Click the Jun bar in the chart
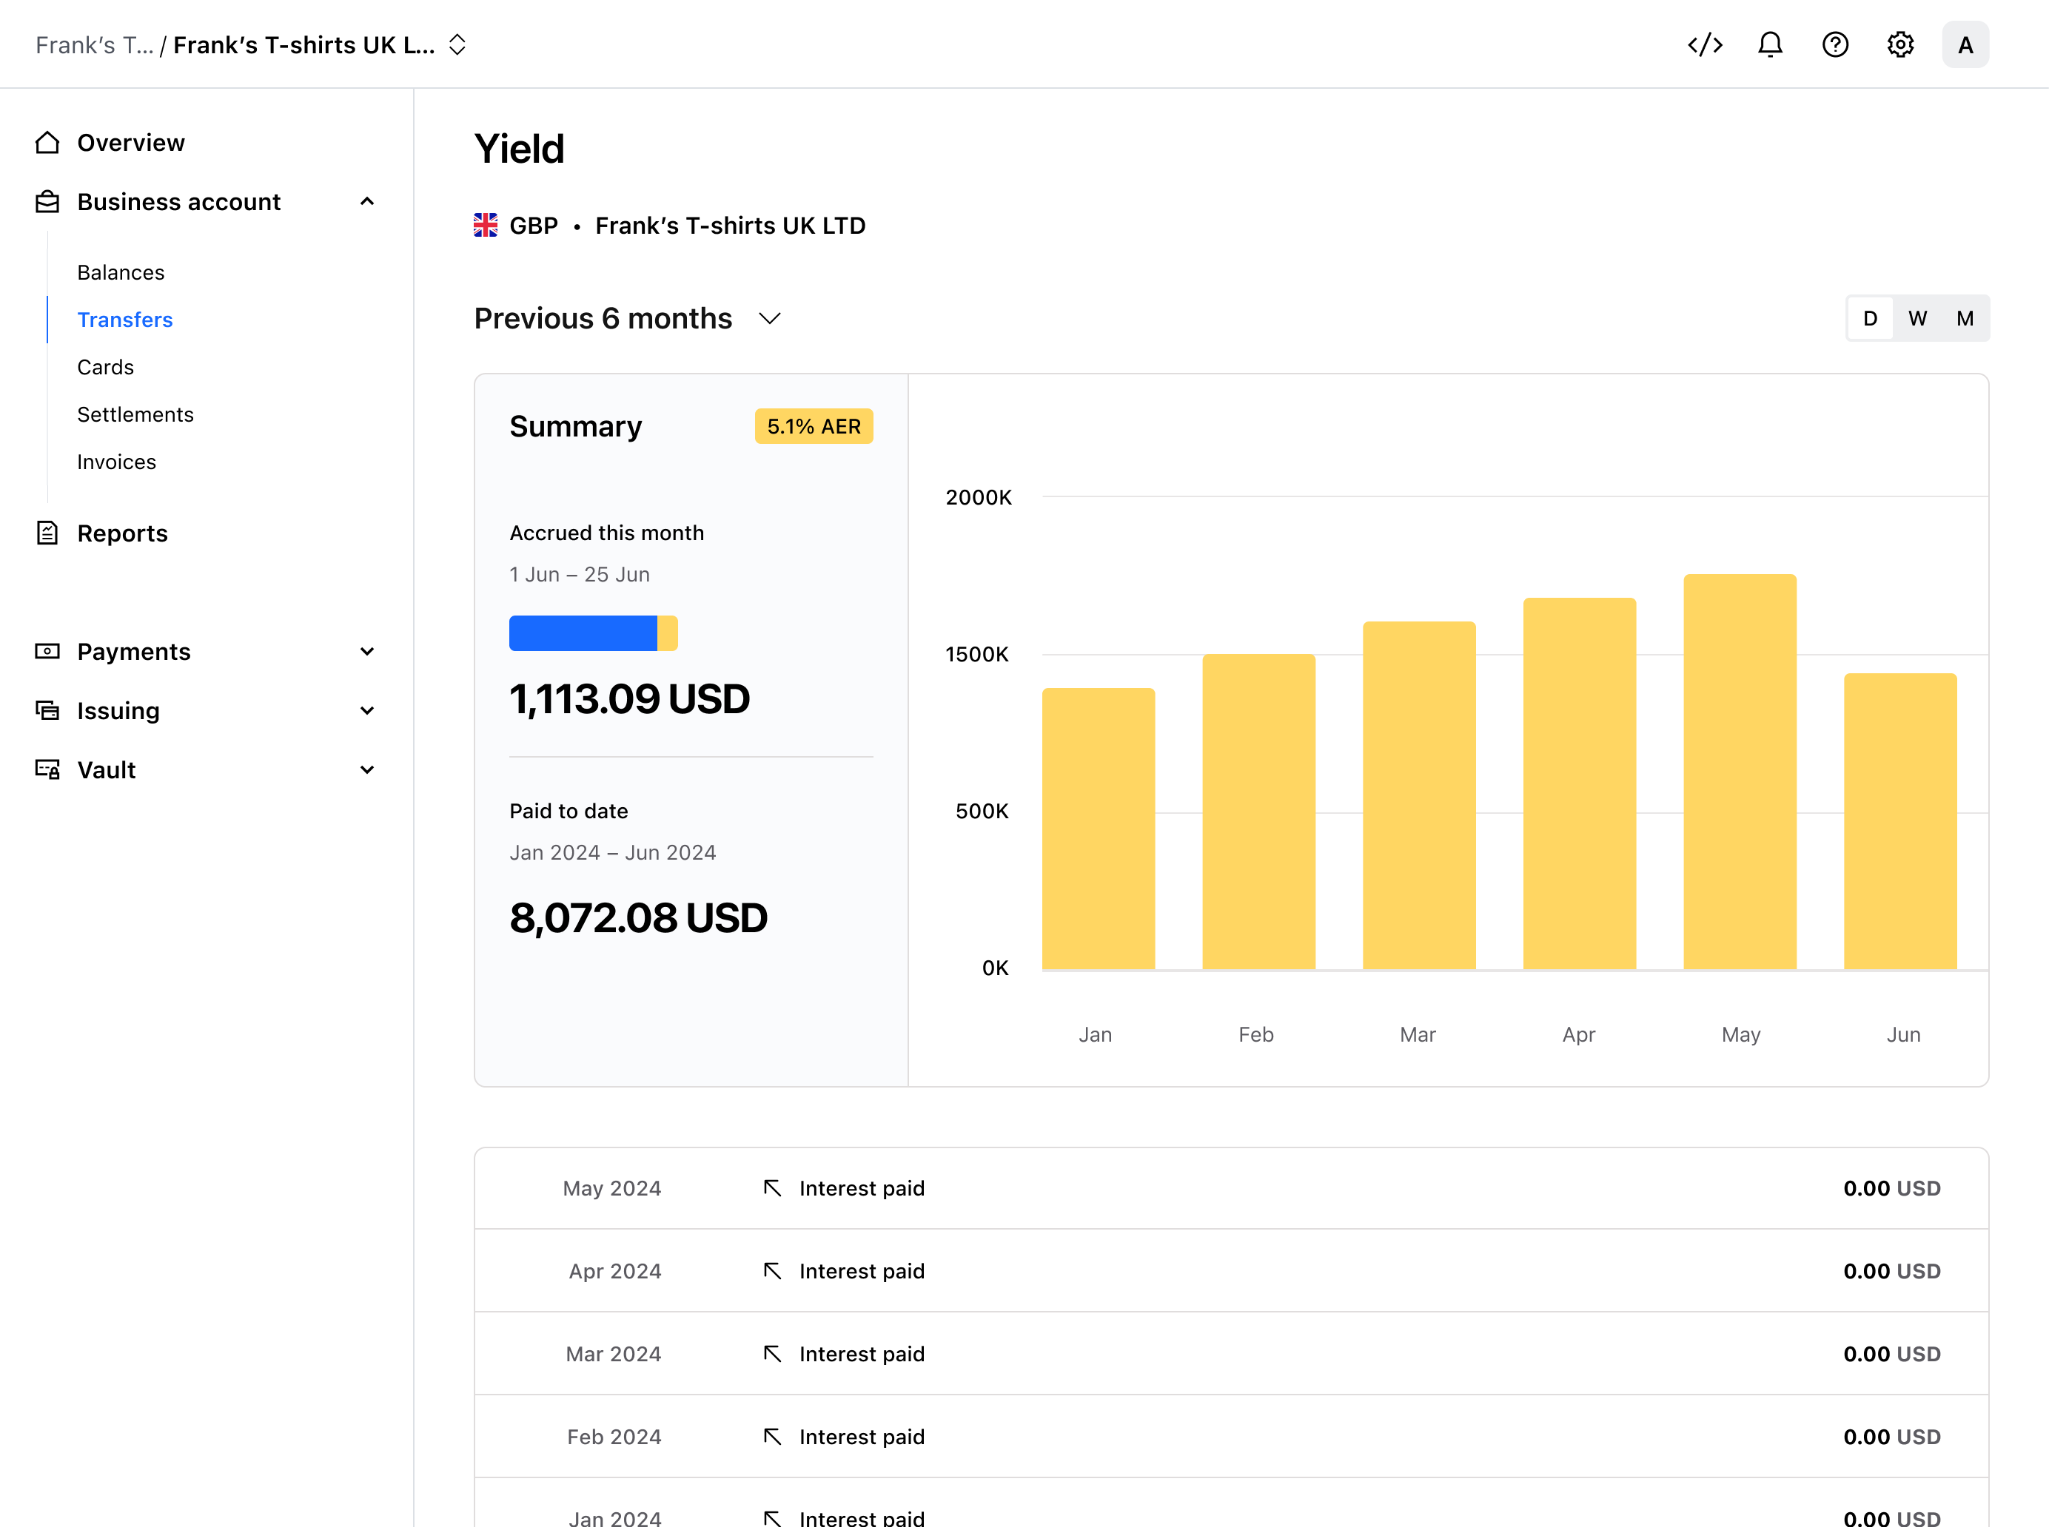This screenshot has height=1527, width=2049. coord(1900,820)
